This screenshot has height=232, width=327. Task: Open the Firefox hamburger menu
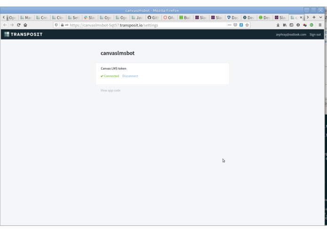320,25
